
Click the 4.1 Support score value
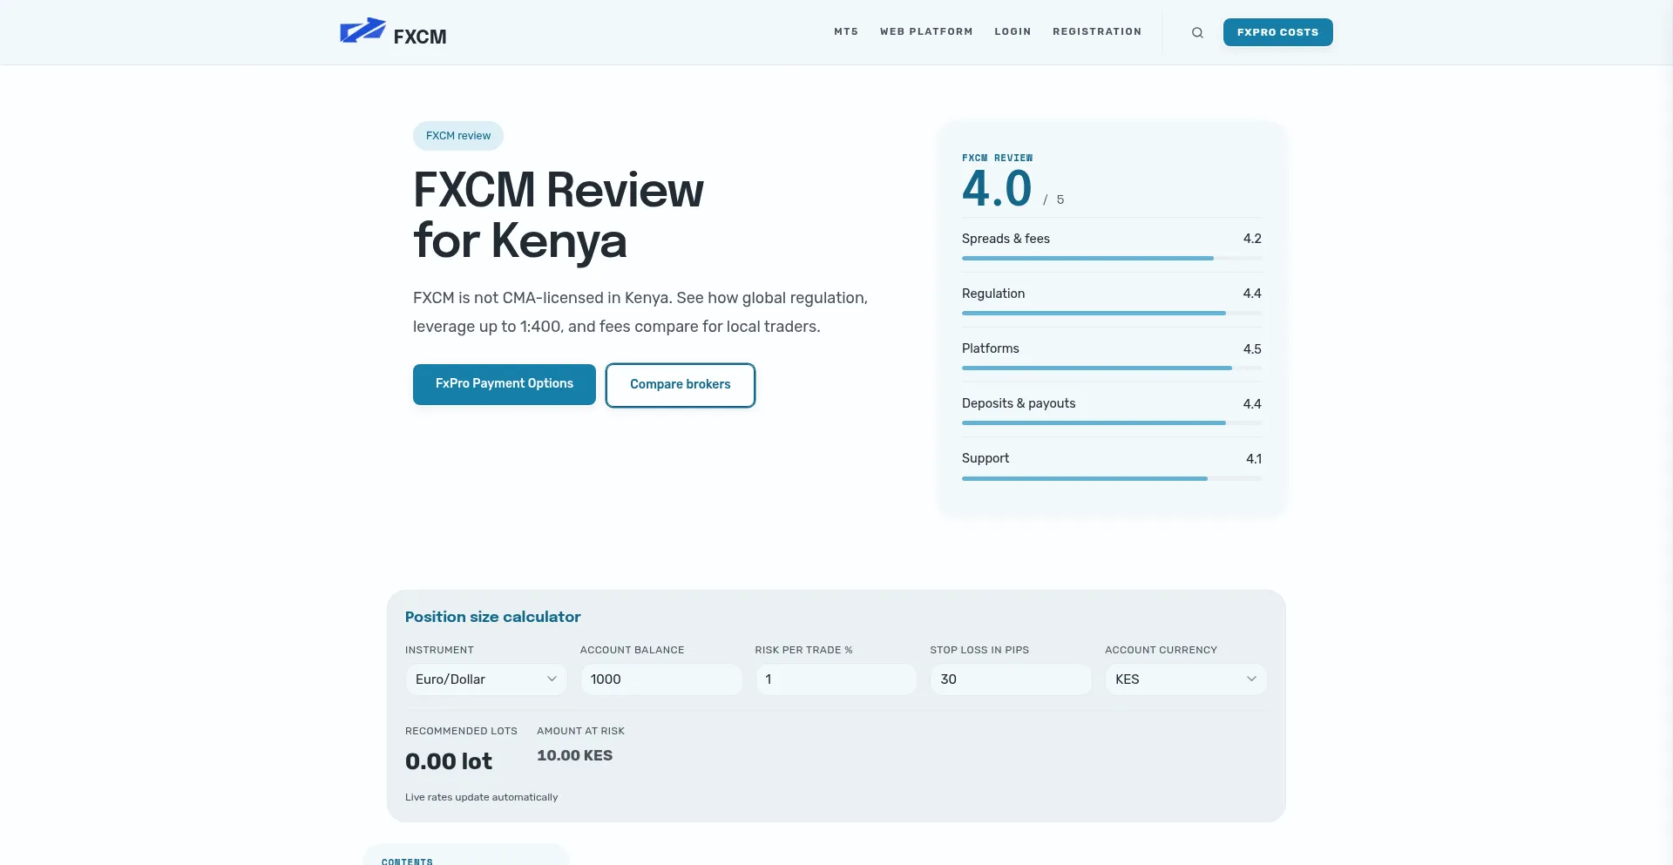pos(1254,458)
